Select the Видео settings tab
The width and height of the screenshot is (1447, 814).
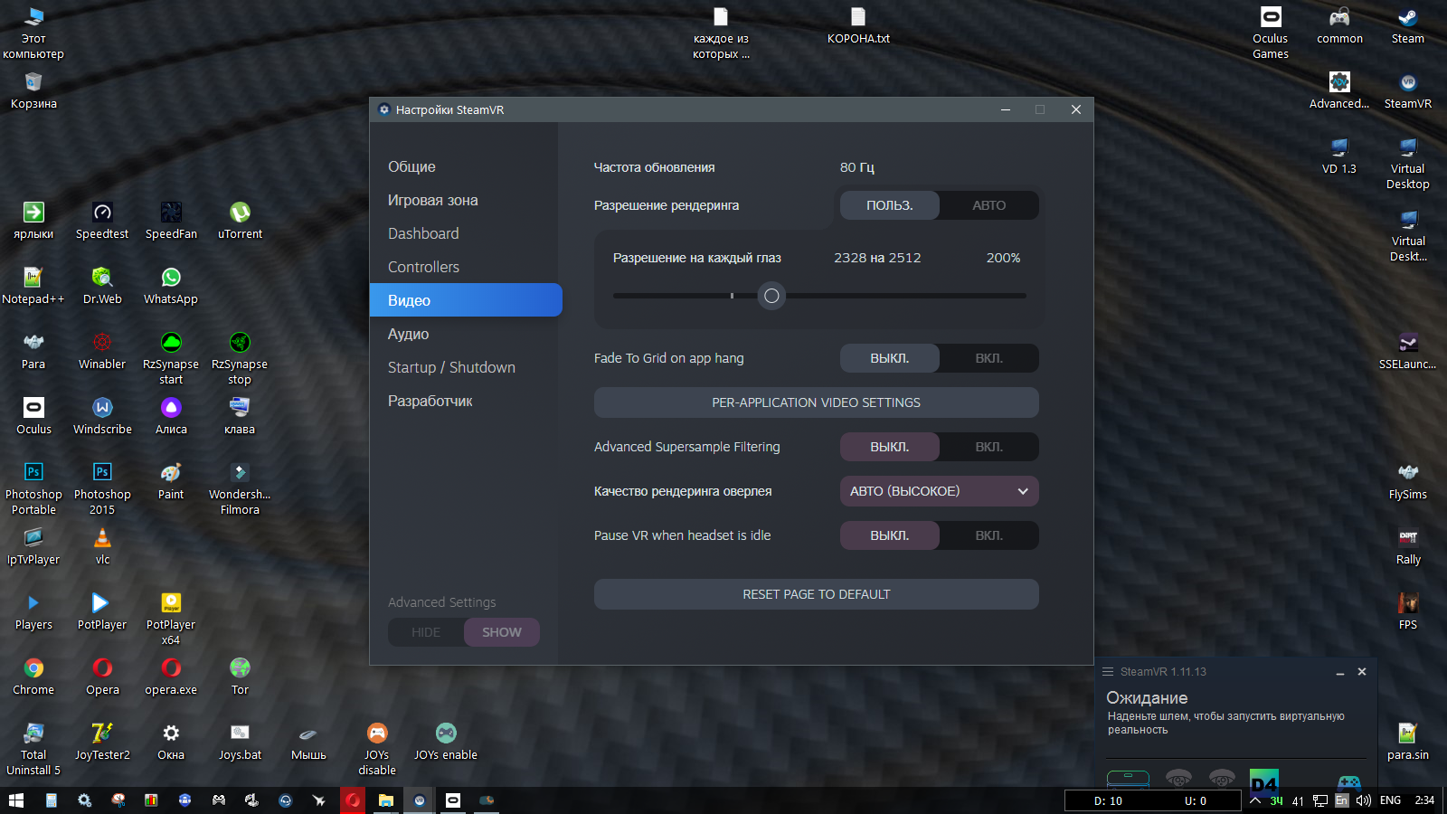tap(466, 300)
